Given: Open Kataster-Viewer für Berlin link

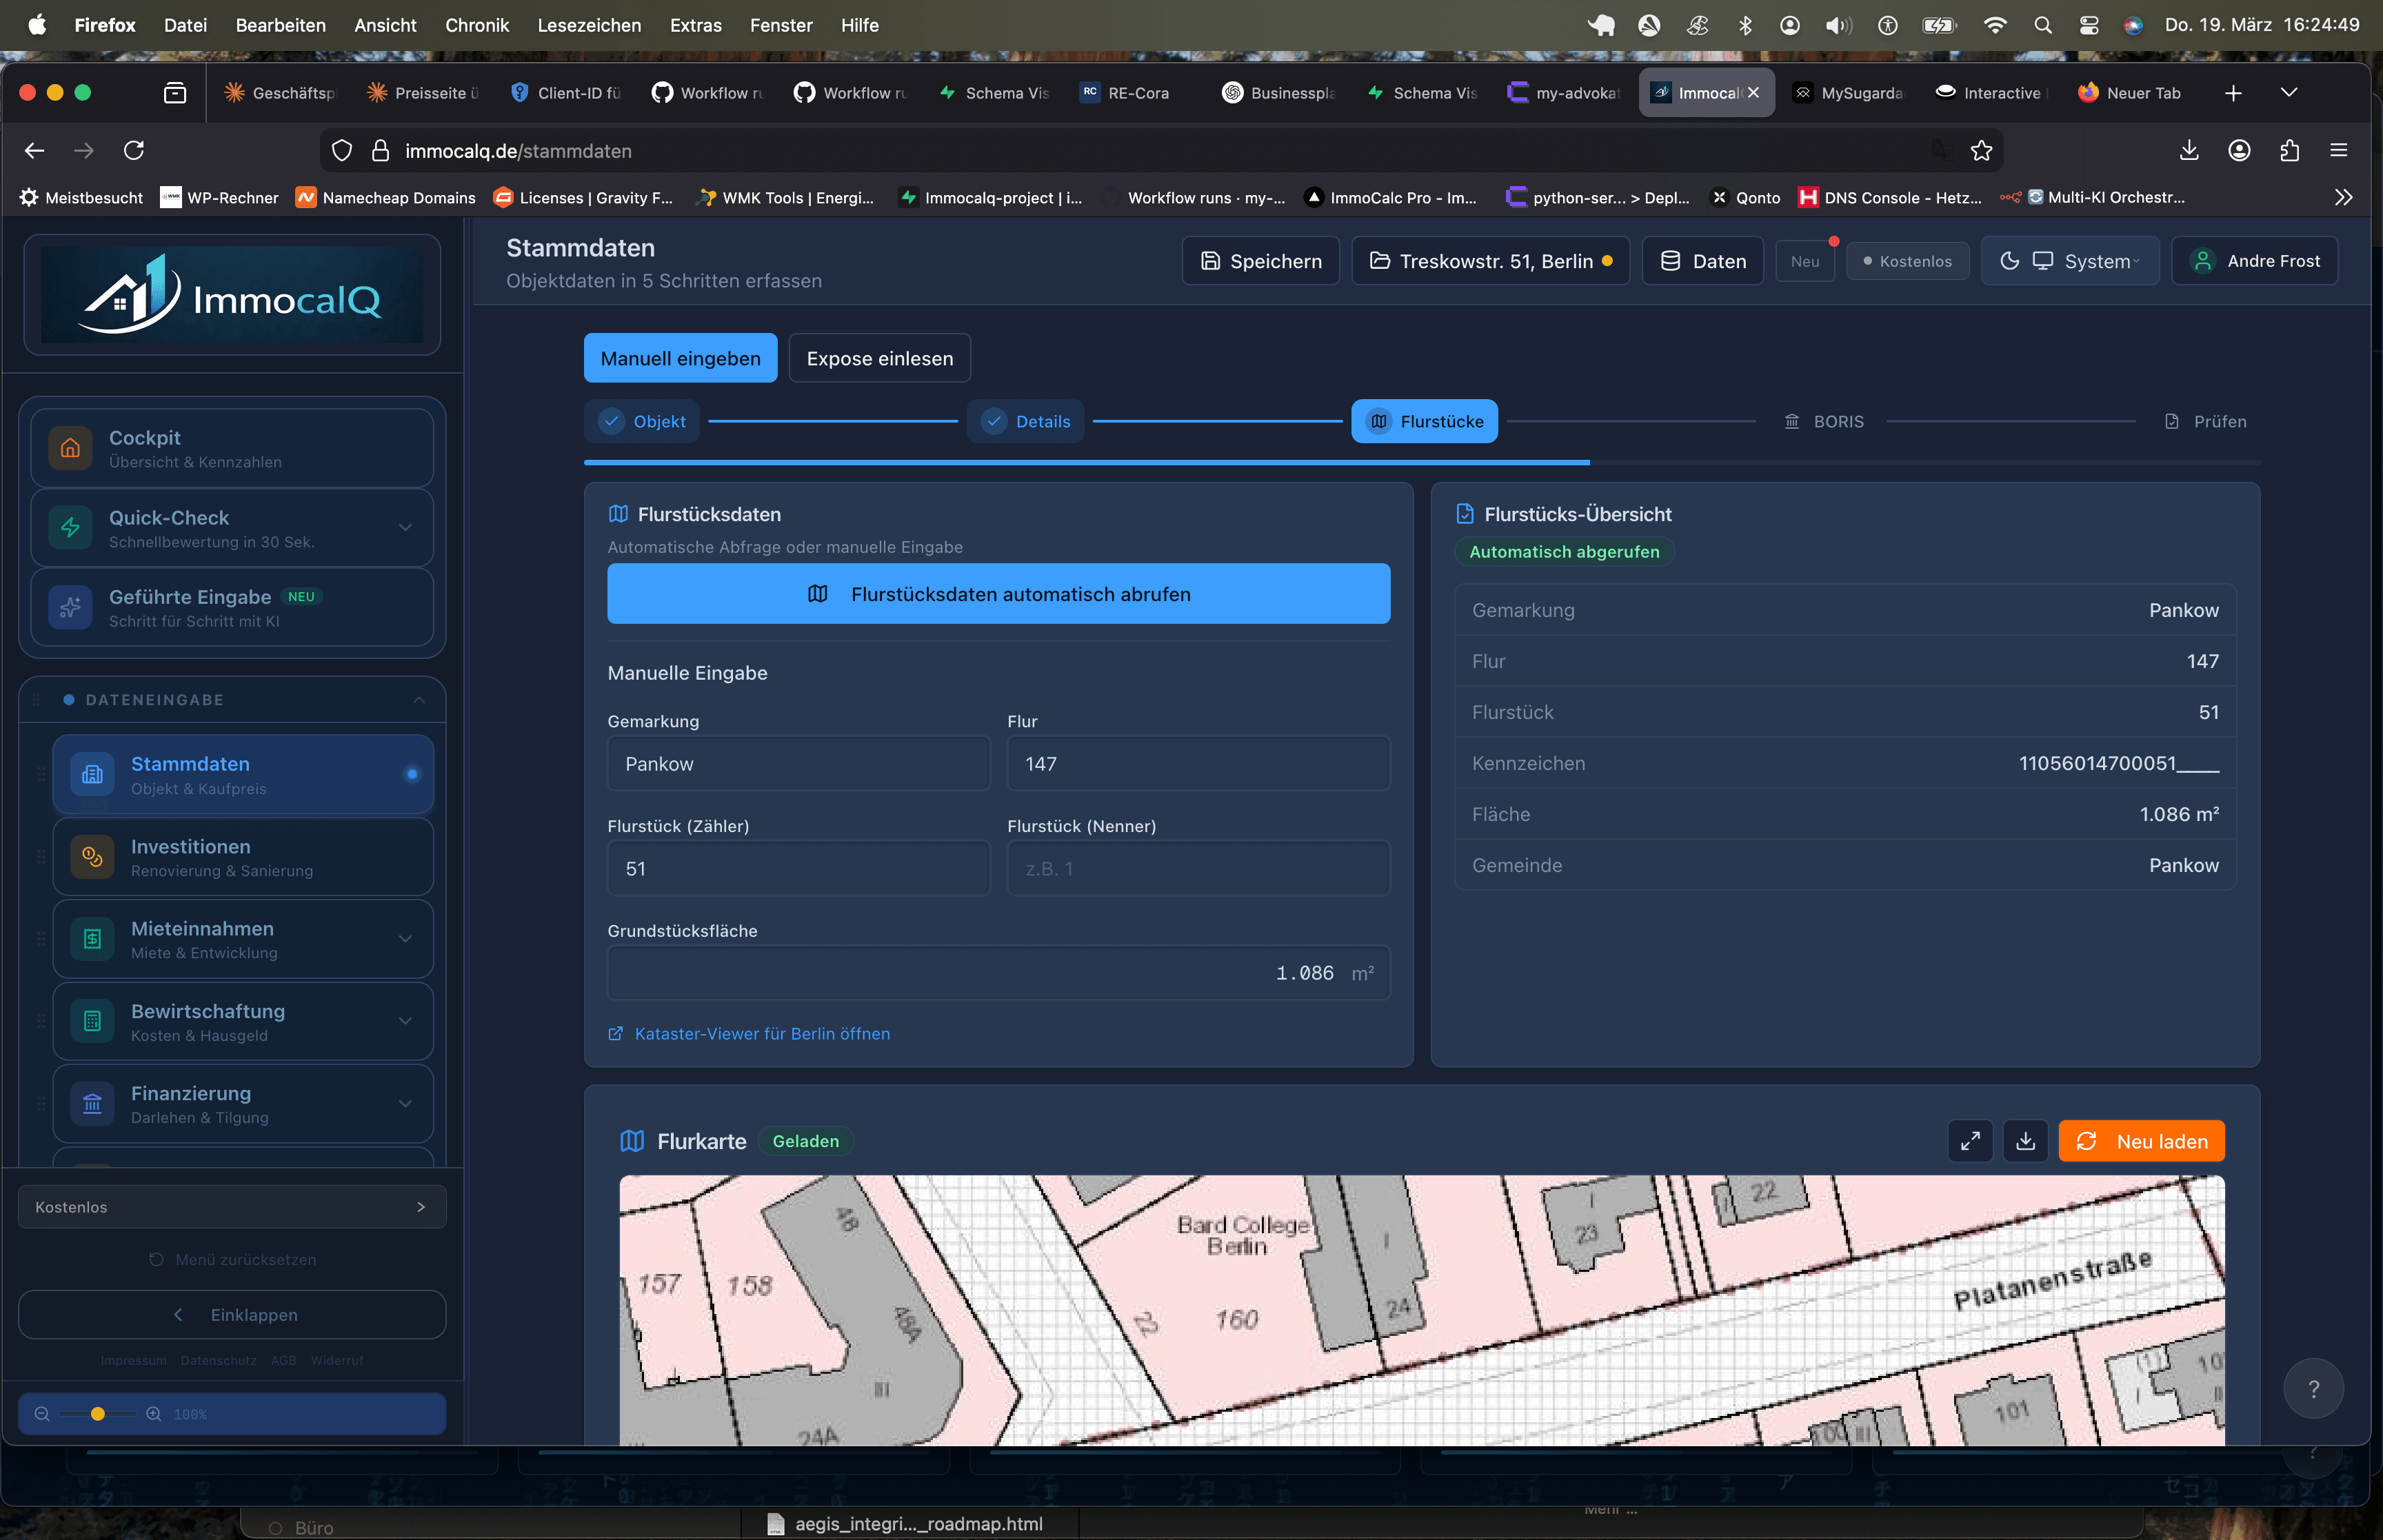Looking at the screenshot, I should click(x=749, y=1034).
